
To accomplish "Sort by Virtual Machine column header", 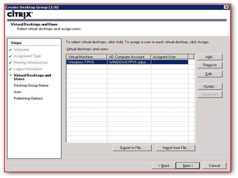I will [87, 57].
